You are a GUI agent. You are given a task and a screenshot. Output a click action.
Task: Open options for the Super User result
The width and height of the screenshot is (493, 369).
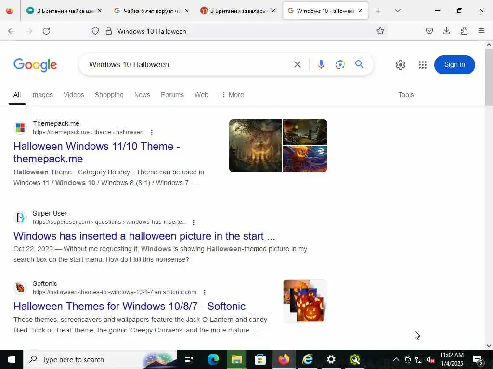[194, 222]
